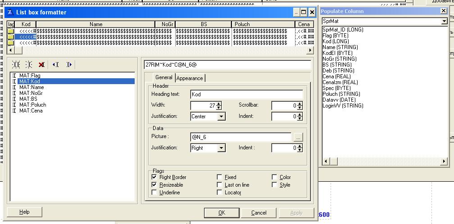The image size is (454, 224).
Task: Select the MAT:Flag field in the list
Action: (x=30, y=76)
